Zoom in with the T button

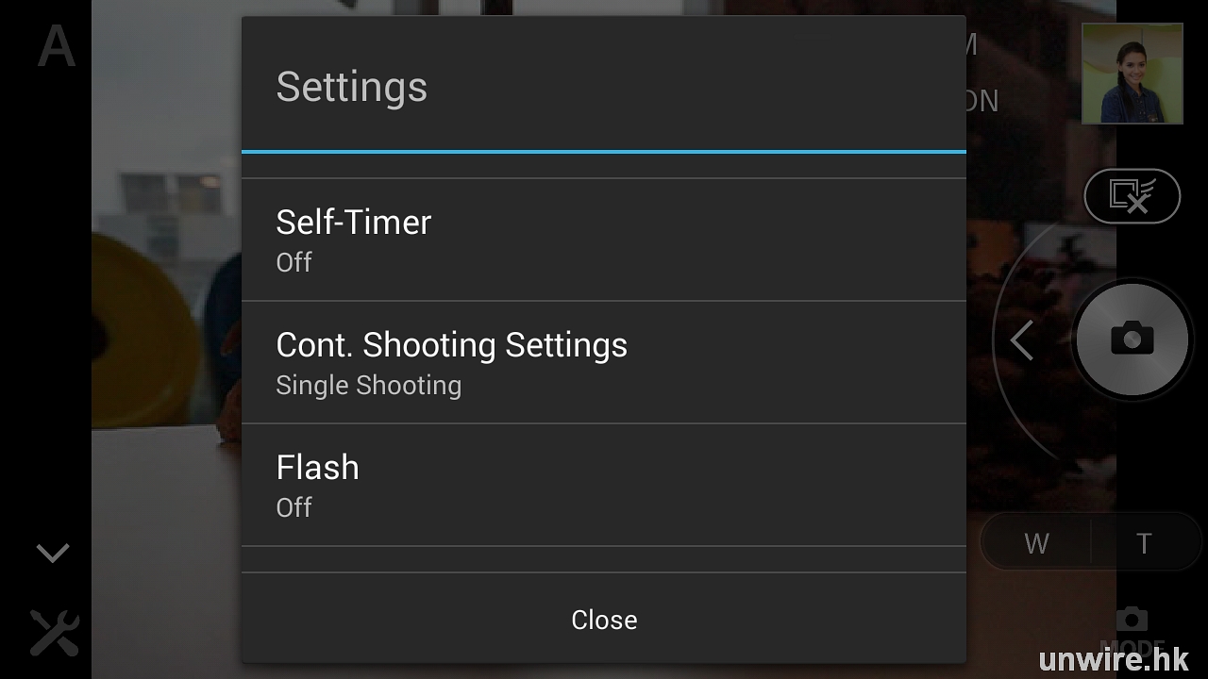[1144, 543]
